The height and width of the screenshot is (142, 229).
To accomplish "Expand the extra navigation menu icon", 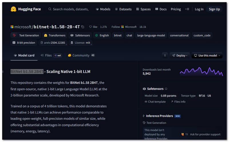I will click(187, 9).
